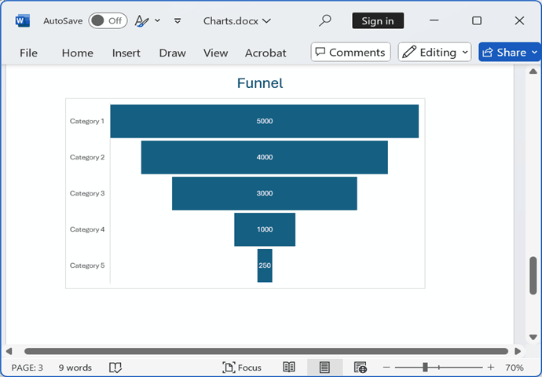The width and height of the screenshot is (542, 377).
Task: Open the dropdown next to pen icon
Action: click(x=157, y=20)
